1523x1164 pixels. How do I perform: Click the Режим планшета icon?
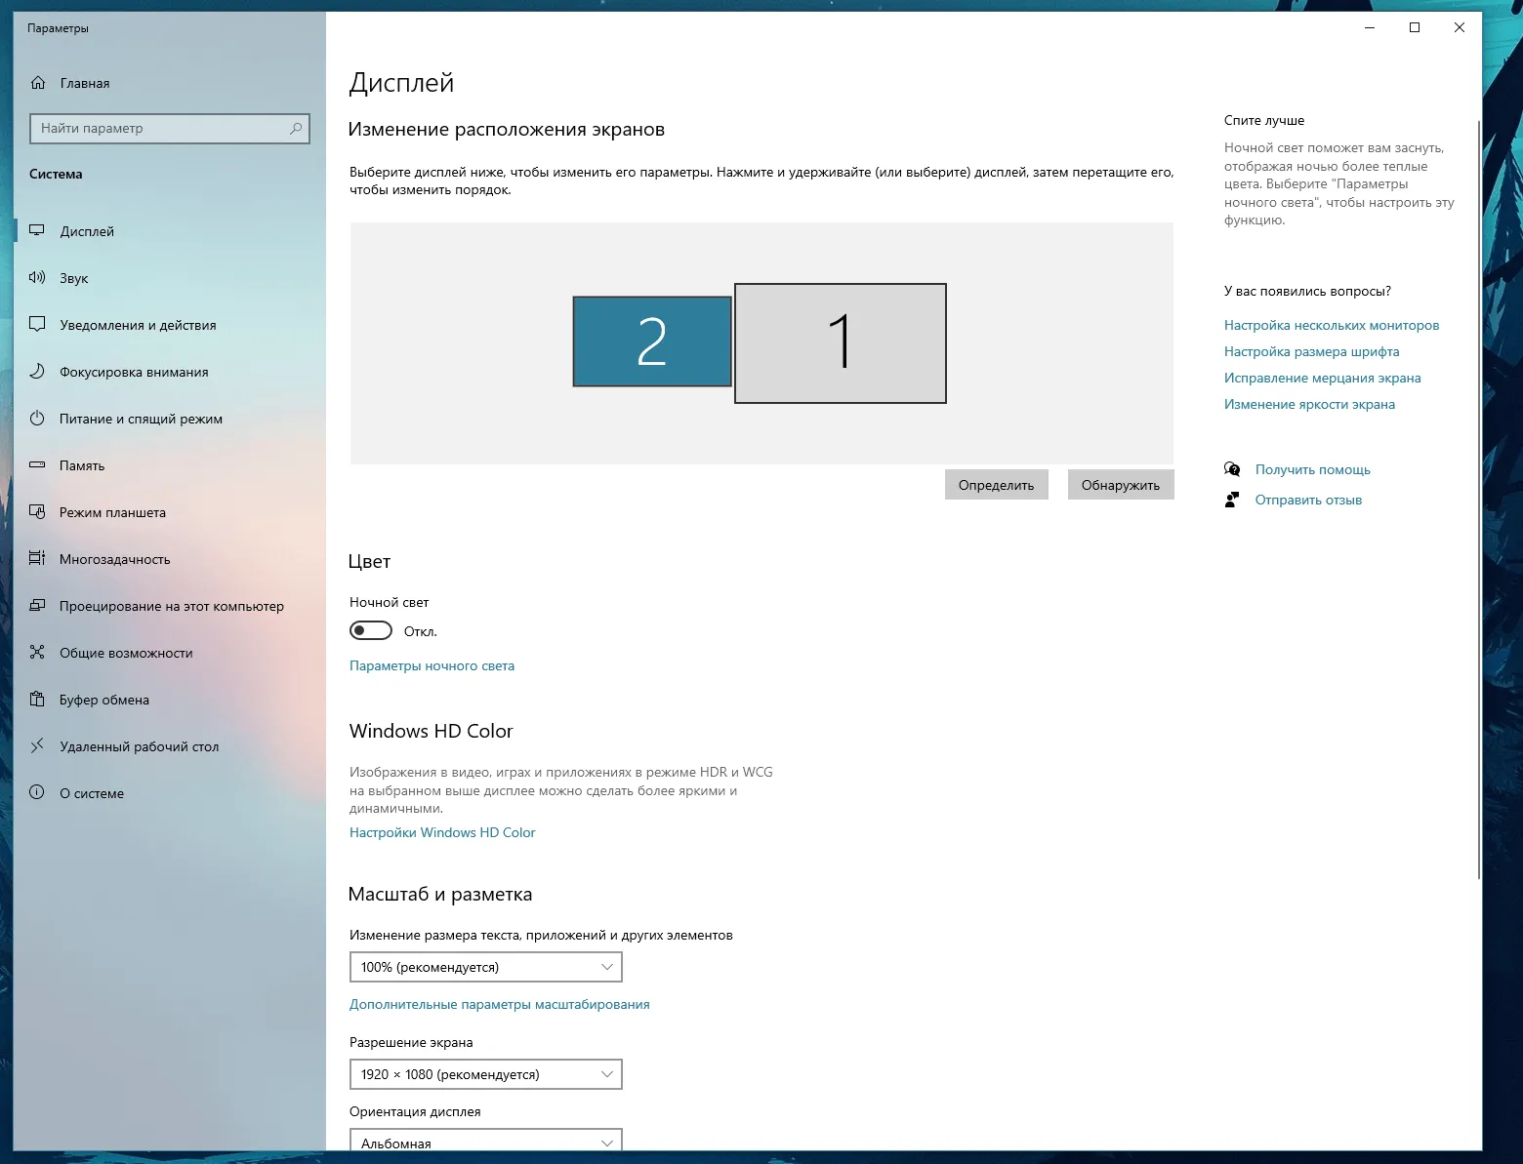(x=37, y=512)
